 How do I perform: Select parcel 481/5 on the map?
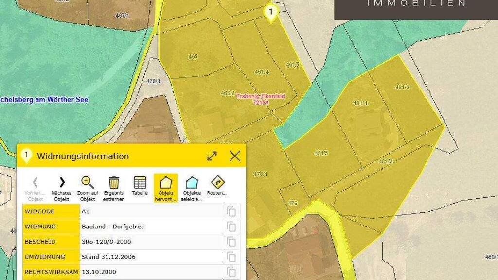tap(321, 153)
